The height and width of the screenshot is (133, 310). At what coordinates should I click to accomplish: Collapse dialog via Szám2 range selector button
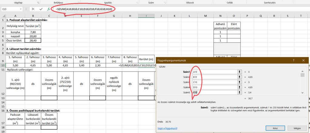pyautogui.click(x=239, y=77)
